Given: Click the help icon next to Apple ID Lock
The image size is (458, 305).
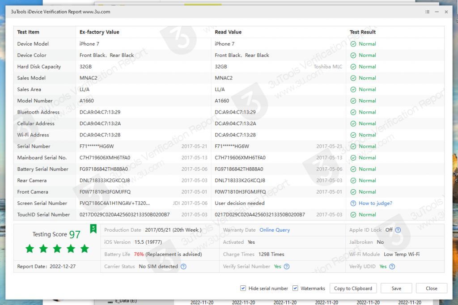Looking at the screenshot, I should (x=398, y=230).
